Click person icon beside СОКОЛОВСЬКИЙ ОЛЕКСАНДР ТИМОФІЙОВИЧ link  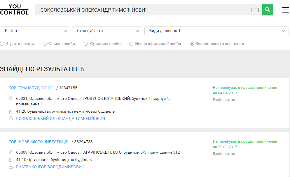(x=11, y=118)
